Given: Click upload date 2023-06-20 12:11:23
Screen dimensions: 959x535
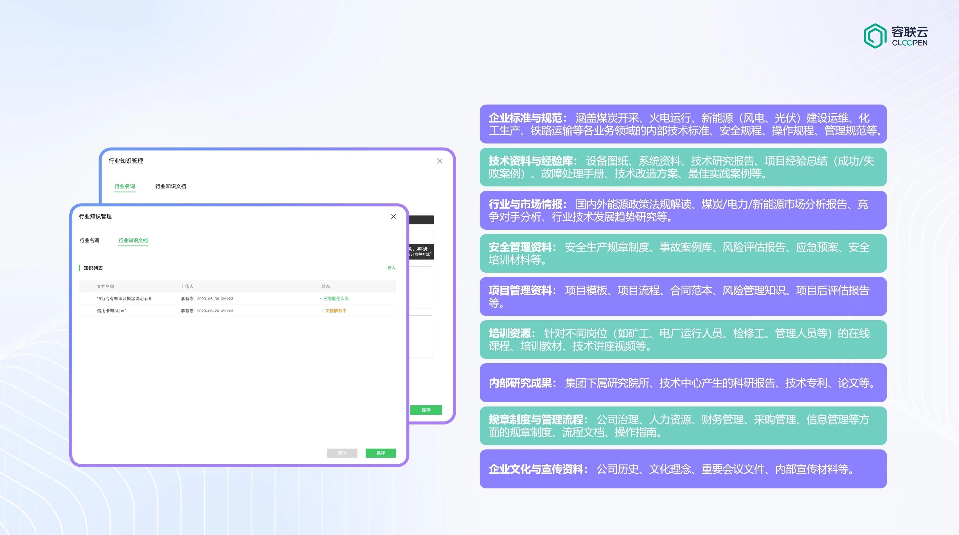Looking at the screenshot, I should [x=215, y=311].
